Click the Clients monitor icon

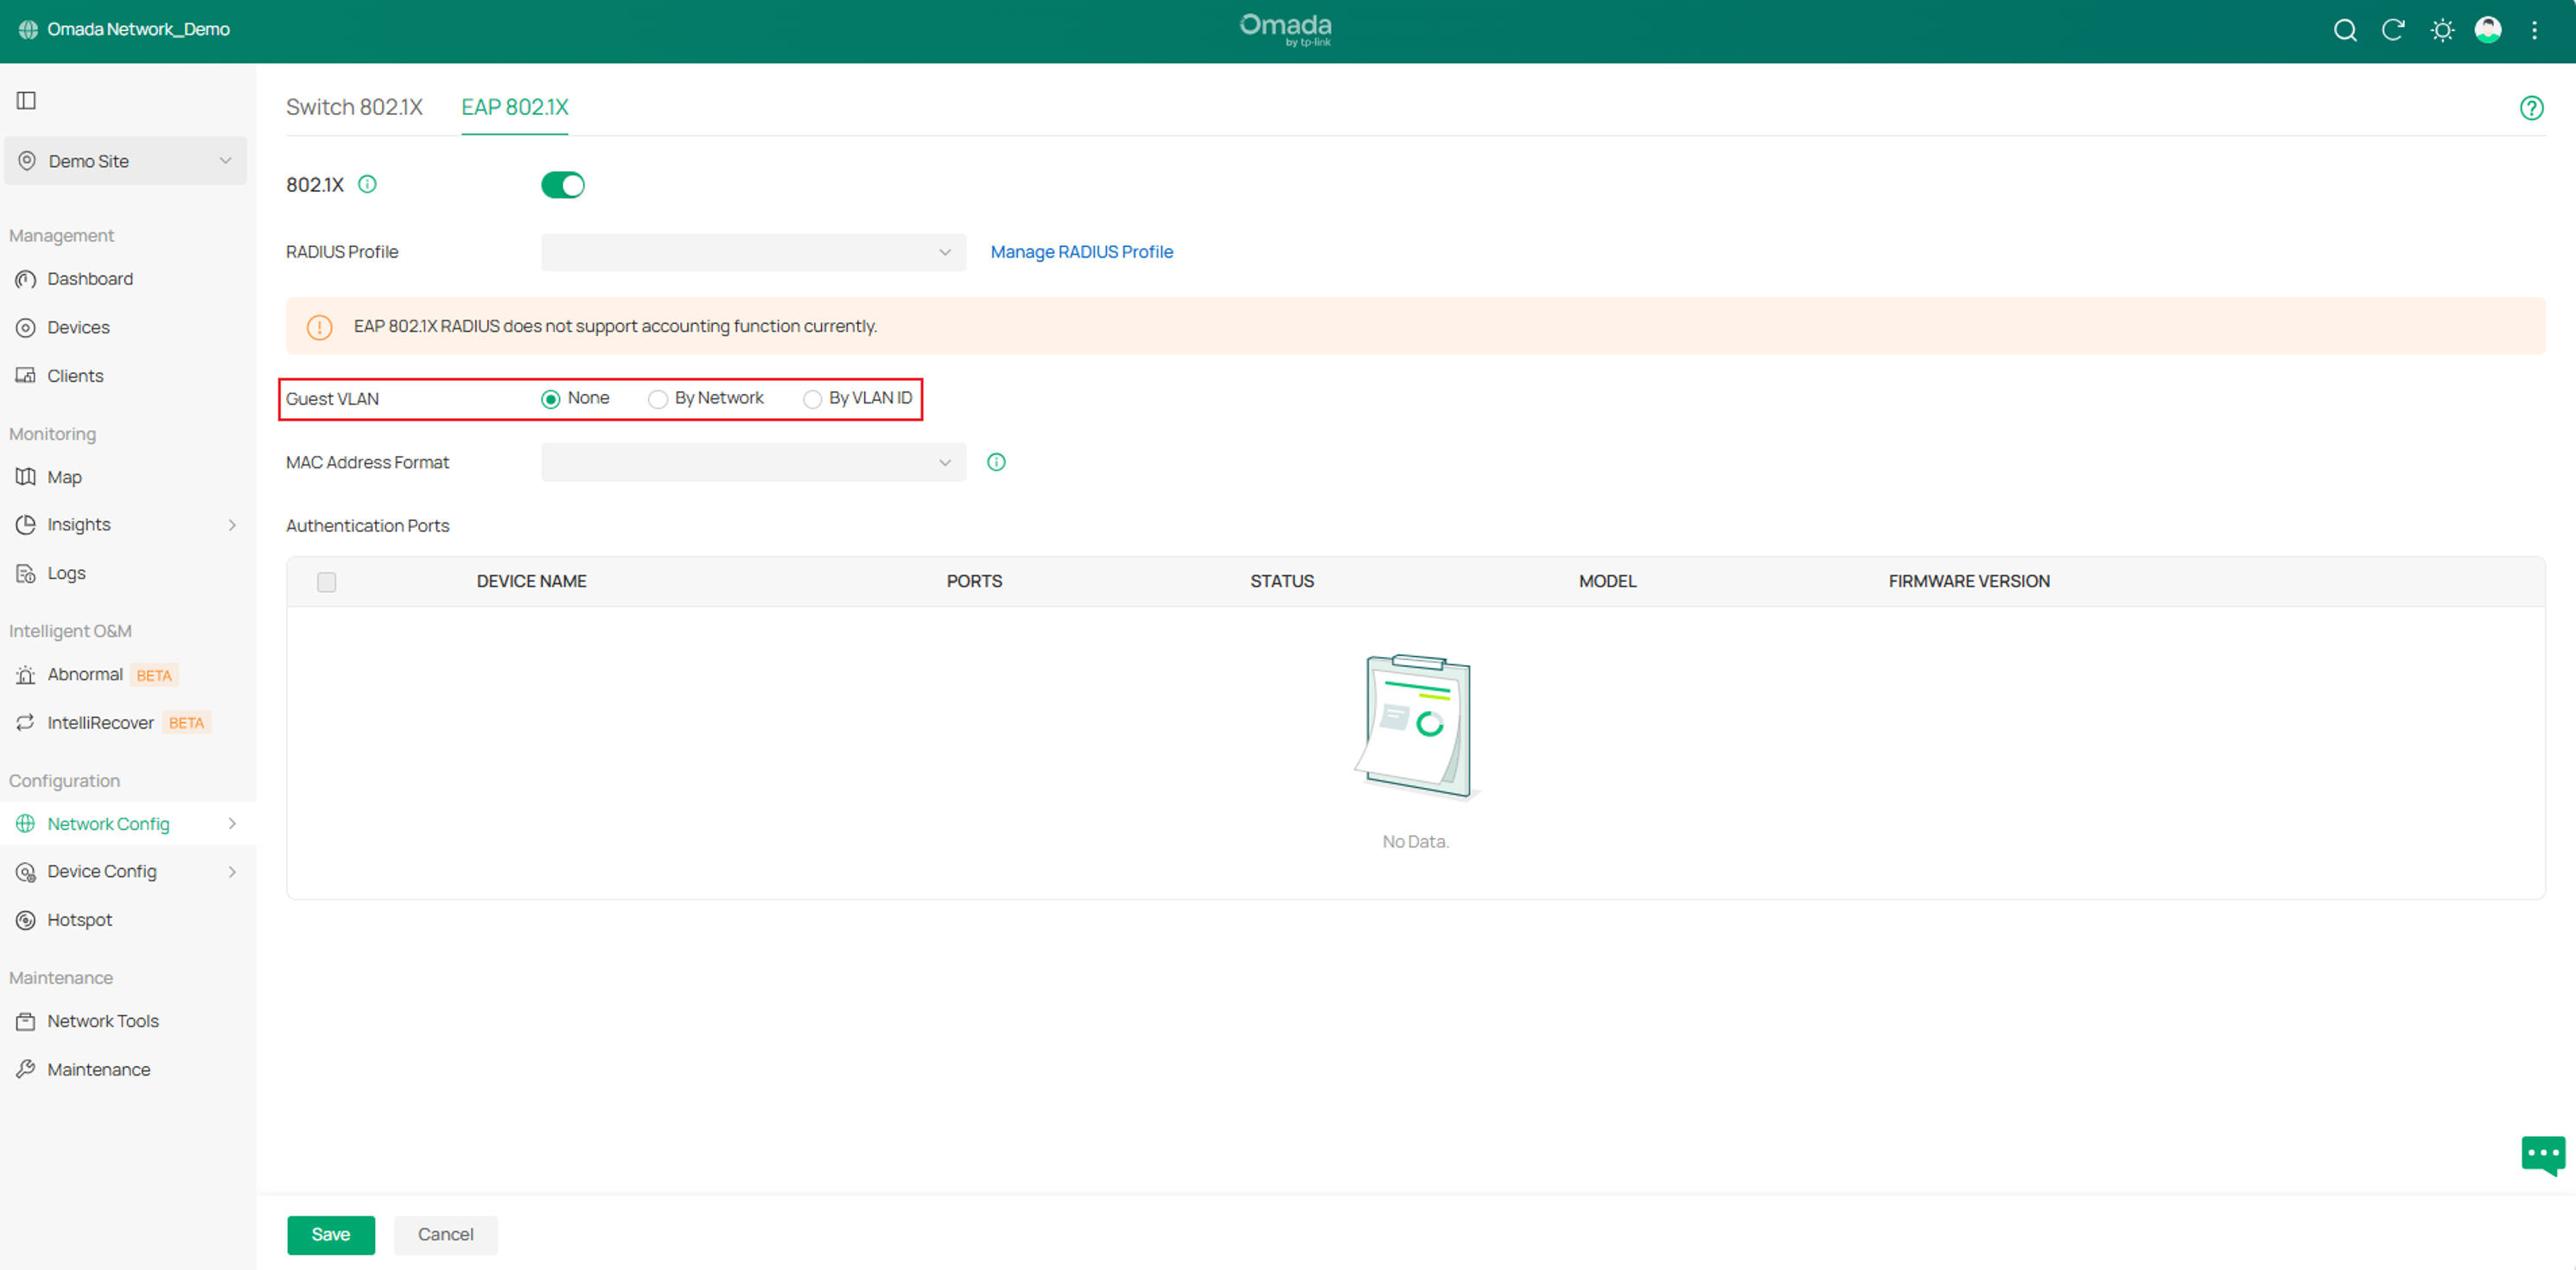coord(26,375)
